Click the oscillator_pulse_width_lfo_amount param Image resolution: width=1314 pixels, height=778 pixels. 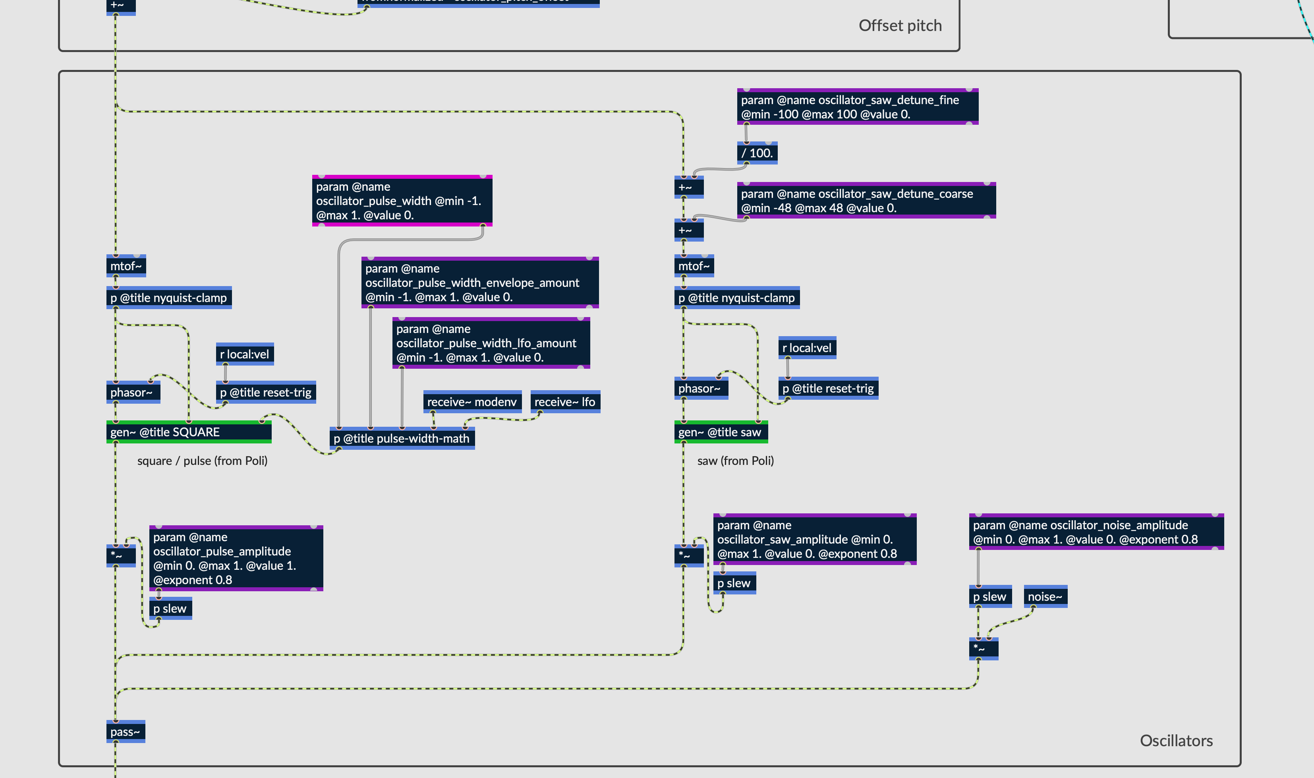[x=491, y=343]
